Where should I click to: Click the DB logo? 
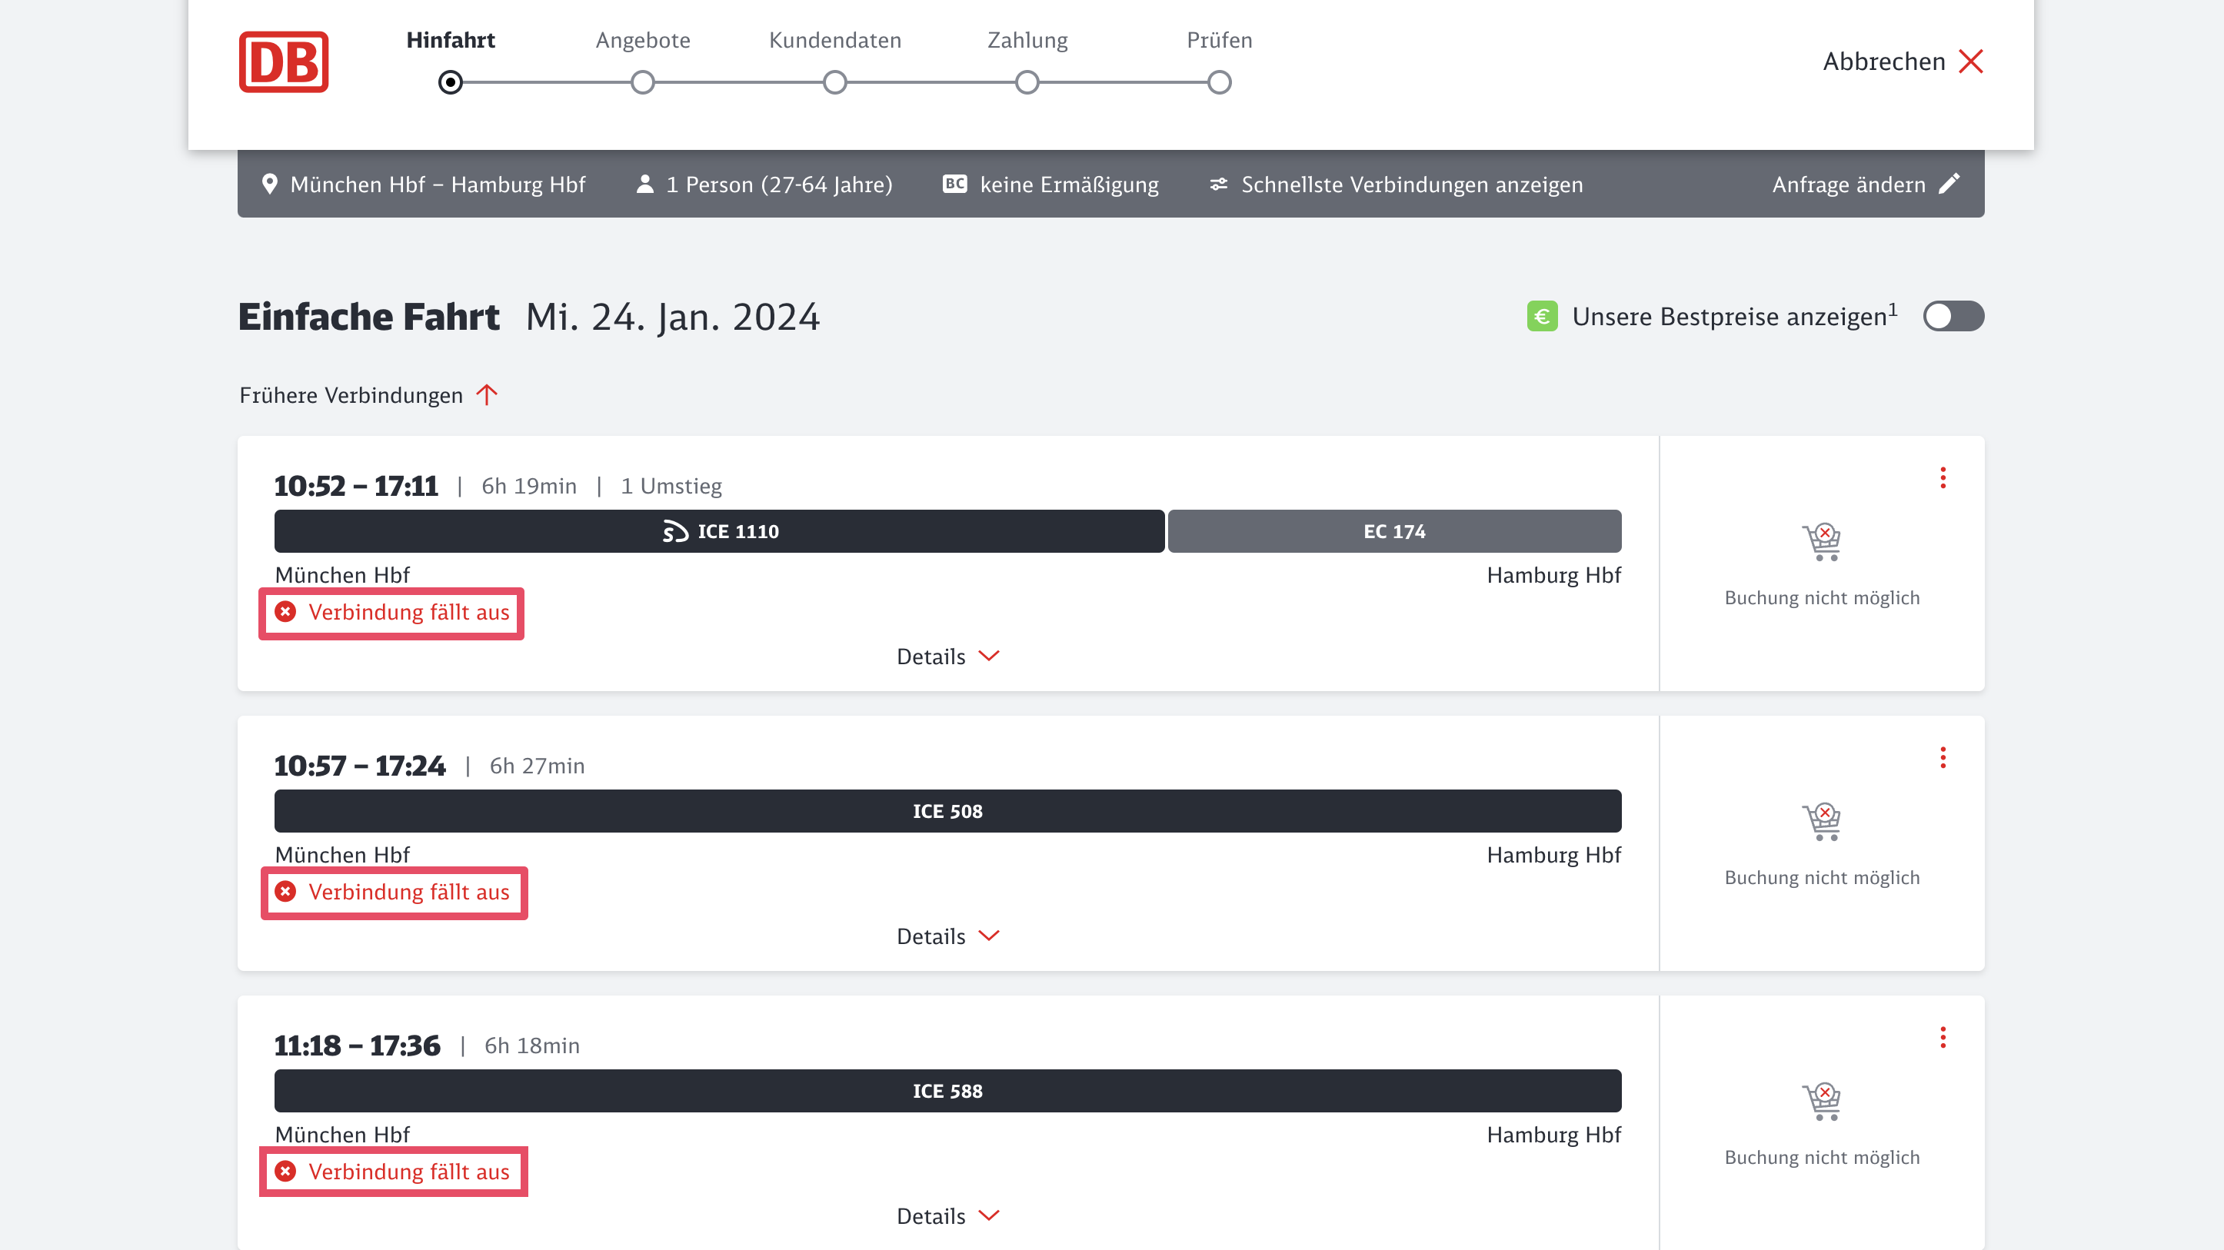point(283,62)
